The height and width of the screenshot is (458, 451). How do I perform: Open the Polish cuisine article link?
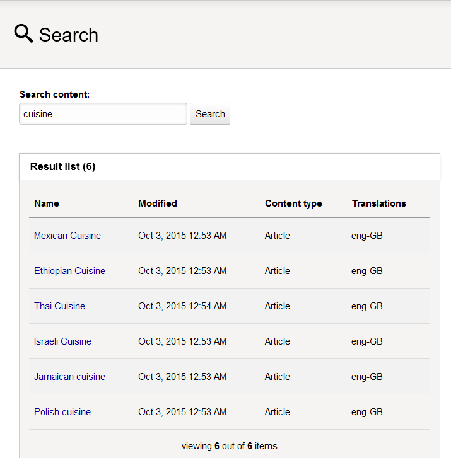tap(62, 412)
